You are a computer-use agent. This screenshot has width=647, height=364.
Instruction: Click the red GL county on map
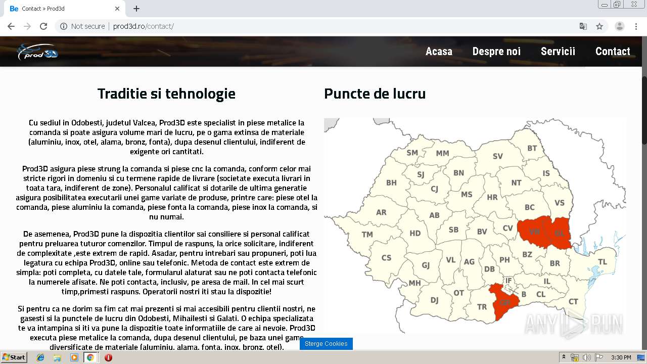559,233
